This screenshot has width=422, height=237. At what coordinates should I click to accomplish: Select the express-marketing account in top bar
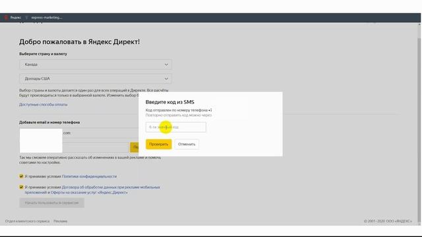coord(47,18)
